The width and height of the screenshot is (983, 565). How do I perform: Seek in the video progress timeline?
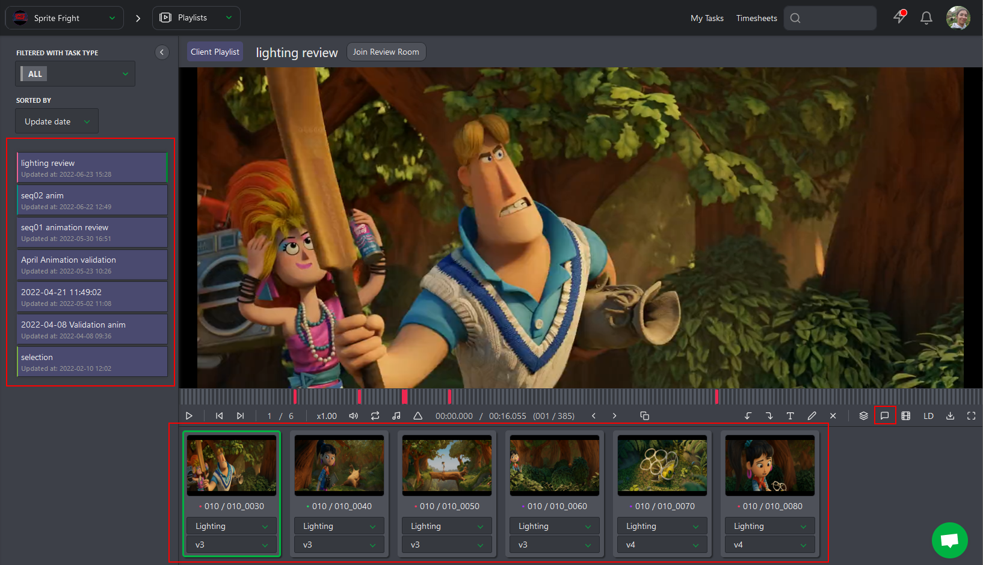pyautogui.click(x=581, y=396)
